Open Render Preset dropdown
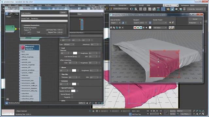209x117 pixels. (160, 23)
